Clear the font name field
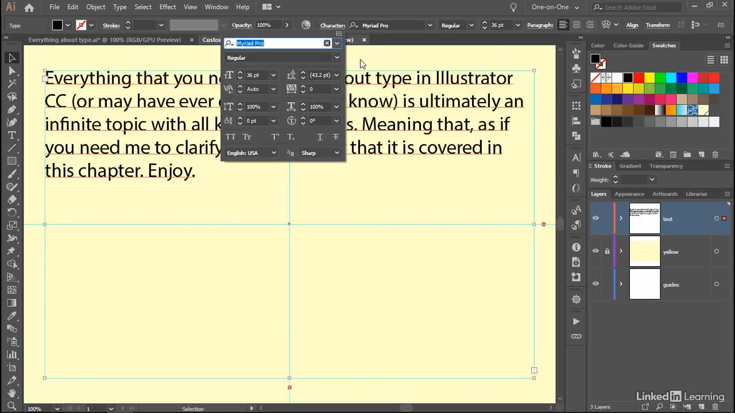Viewport: 735px width, 413px height. point(327,43)
